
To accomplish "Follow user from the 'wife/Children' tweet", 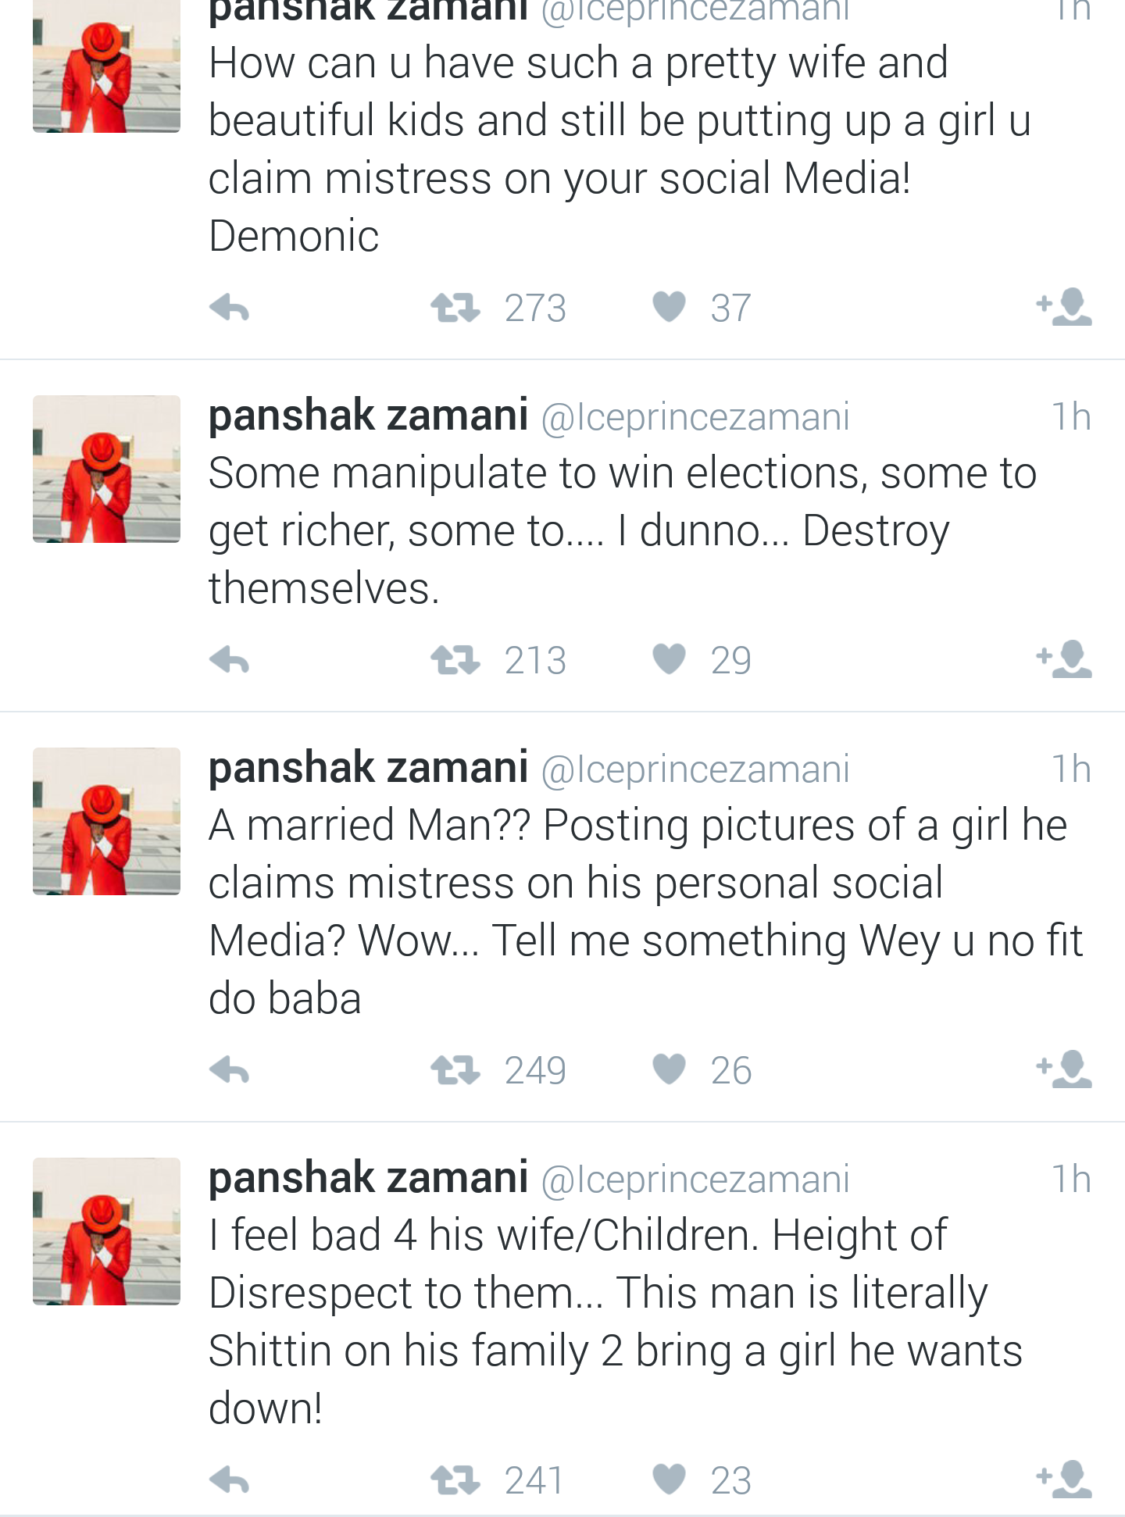I will coord(1065,1479).
